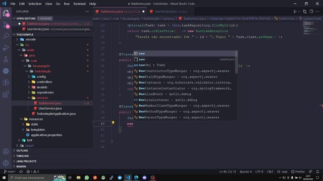Open the notifications bell in status bar
Image resolution: width=323 pixels, height=181 pixels.
click(317, 171)
